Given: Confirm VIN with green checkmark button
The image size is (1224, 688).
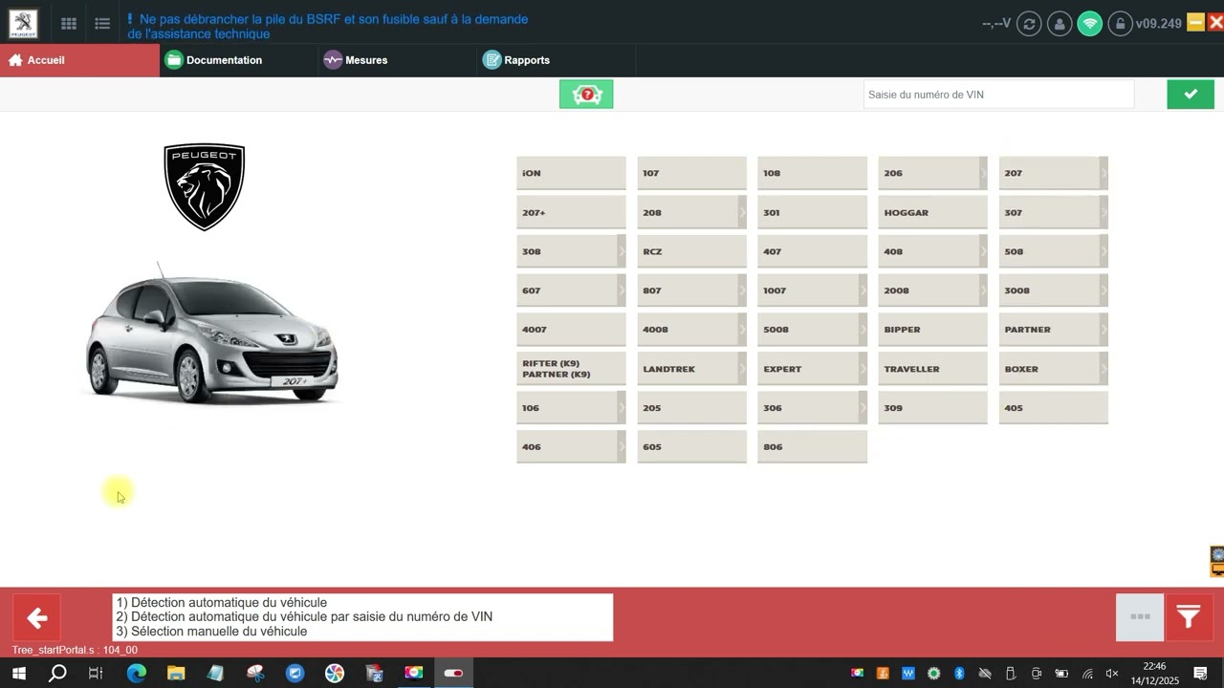Looking at the screenshot, I should click(1191, 95).
